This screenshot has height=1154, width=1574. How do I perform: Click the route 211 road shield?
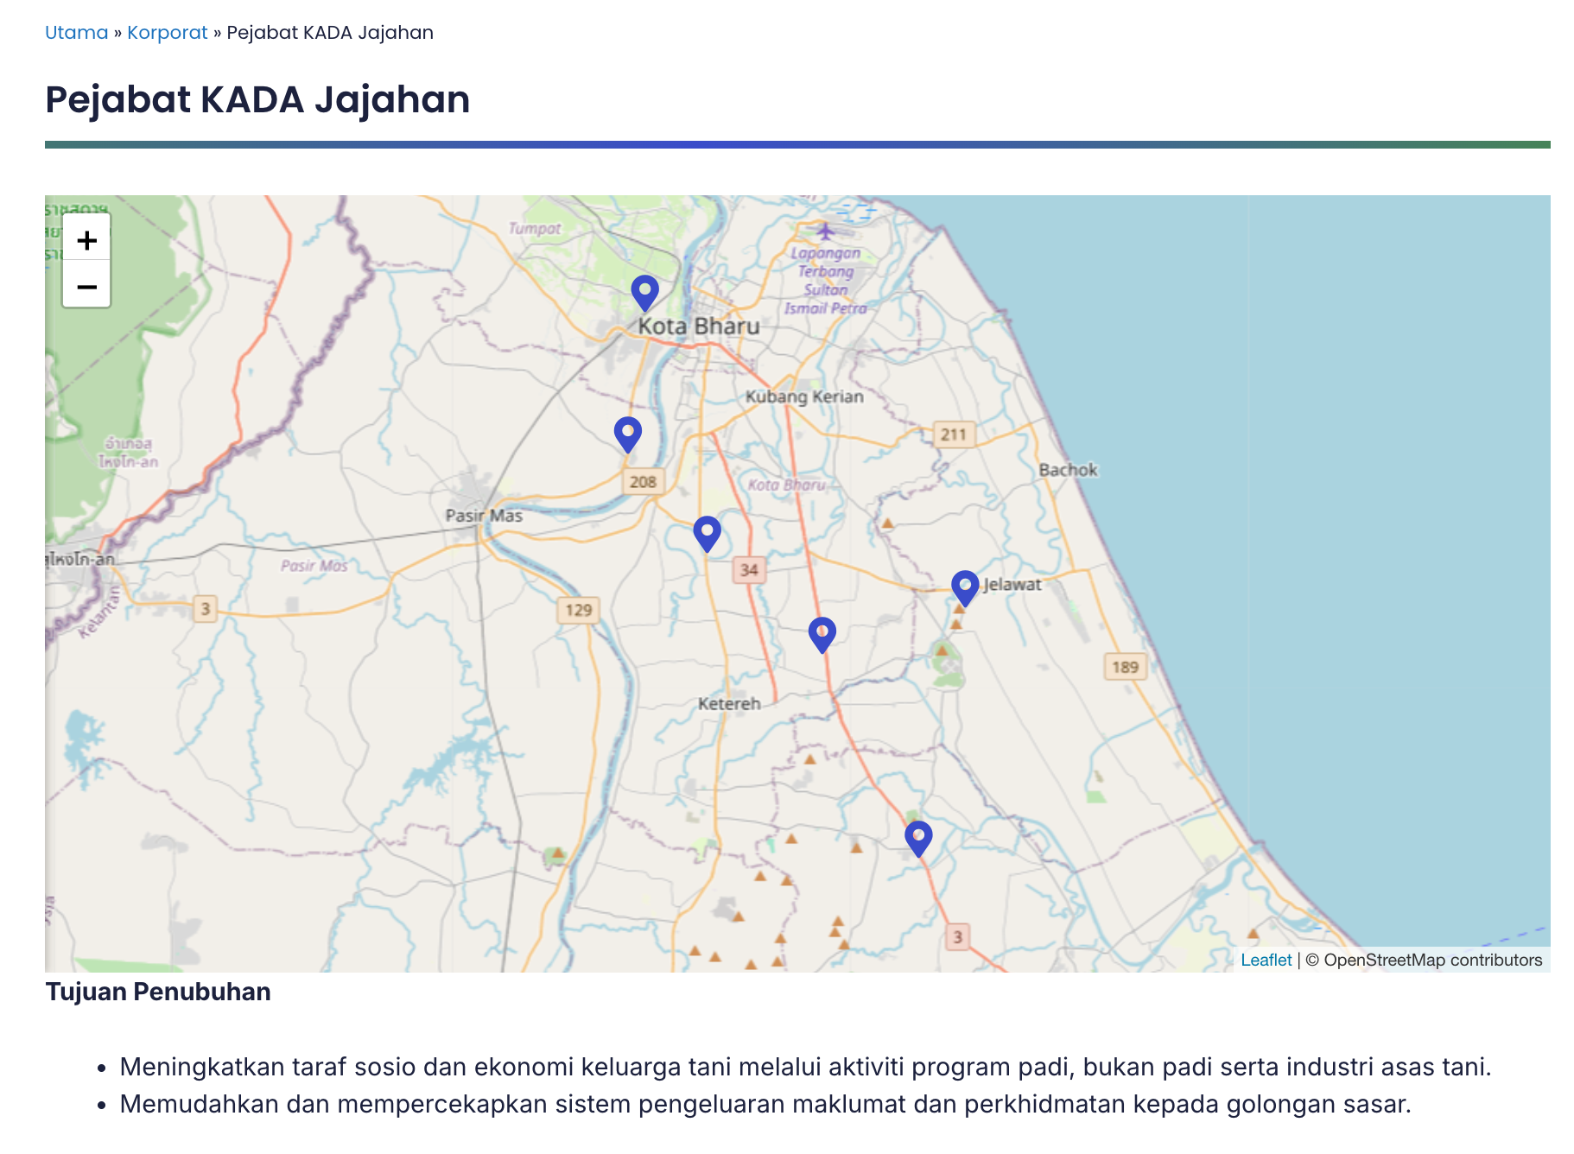pyautogui.click(x=954, y=434)
